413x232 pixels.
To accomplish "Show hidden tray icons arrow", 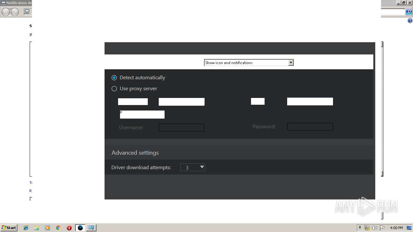I will click(360, 228).
